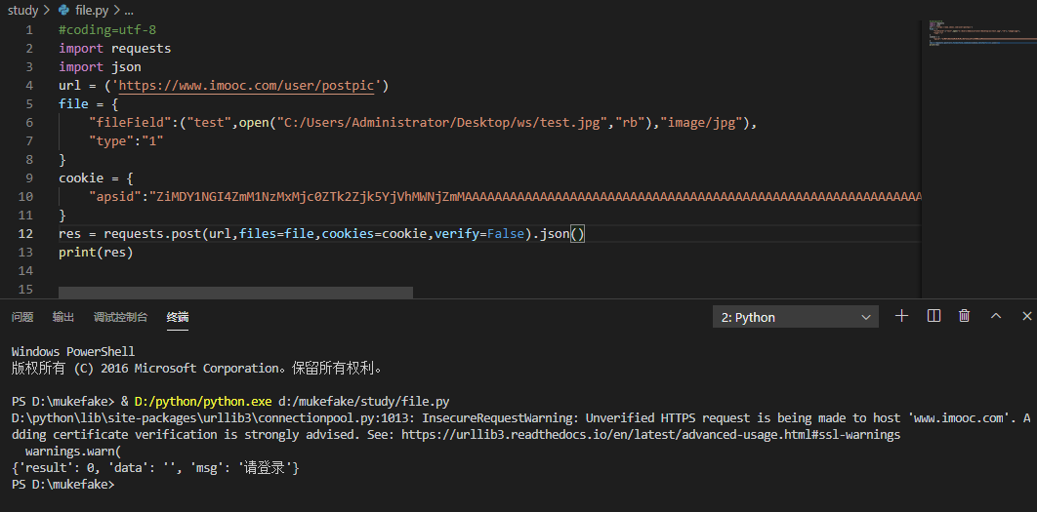Split the terminal pane
Image resolution: width=1037 pixels, height=512 pixels.
pos(933,316)
